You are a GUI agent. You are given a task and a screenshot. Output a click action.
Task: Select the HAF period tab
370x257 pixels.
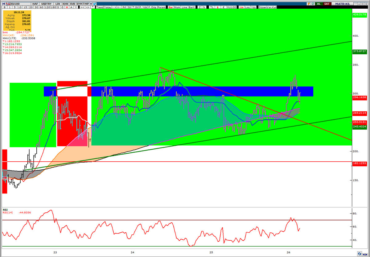35,4
